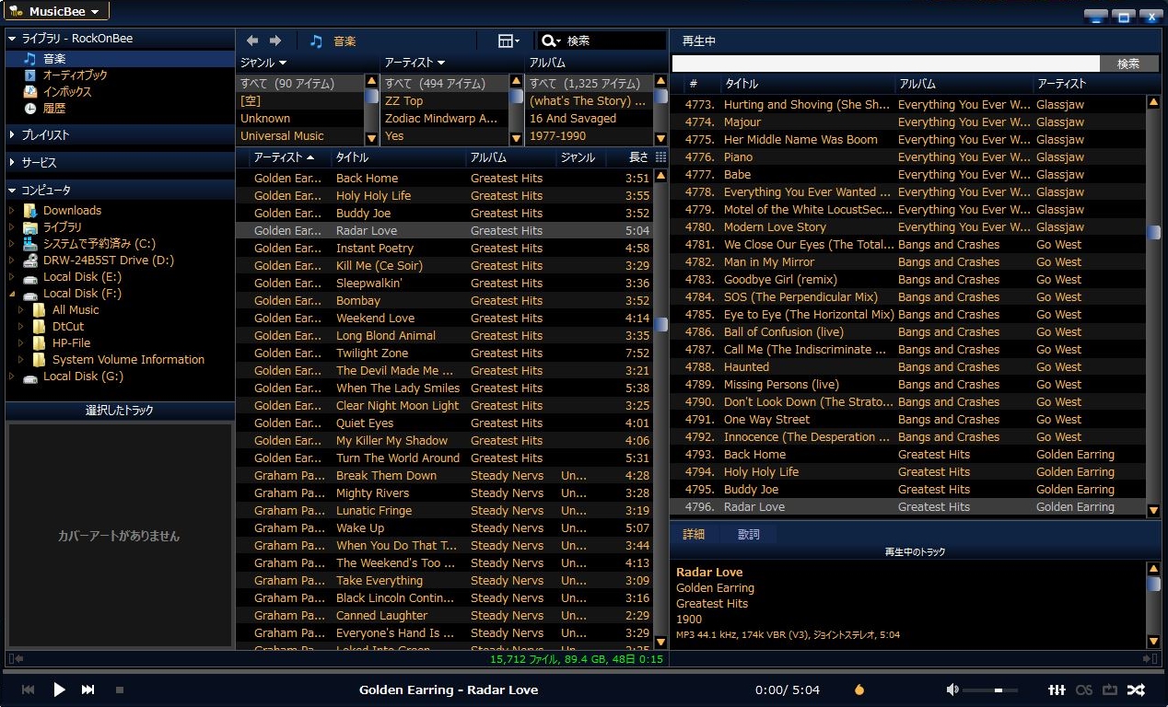Click the cover art placeholder area

point(120,535)
